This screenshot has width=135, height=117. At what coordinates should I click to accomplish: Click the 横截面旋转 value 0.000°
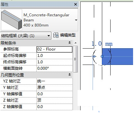point(55,68)
